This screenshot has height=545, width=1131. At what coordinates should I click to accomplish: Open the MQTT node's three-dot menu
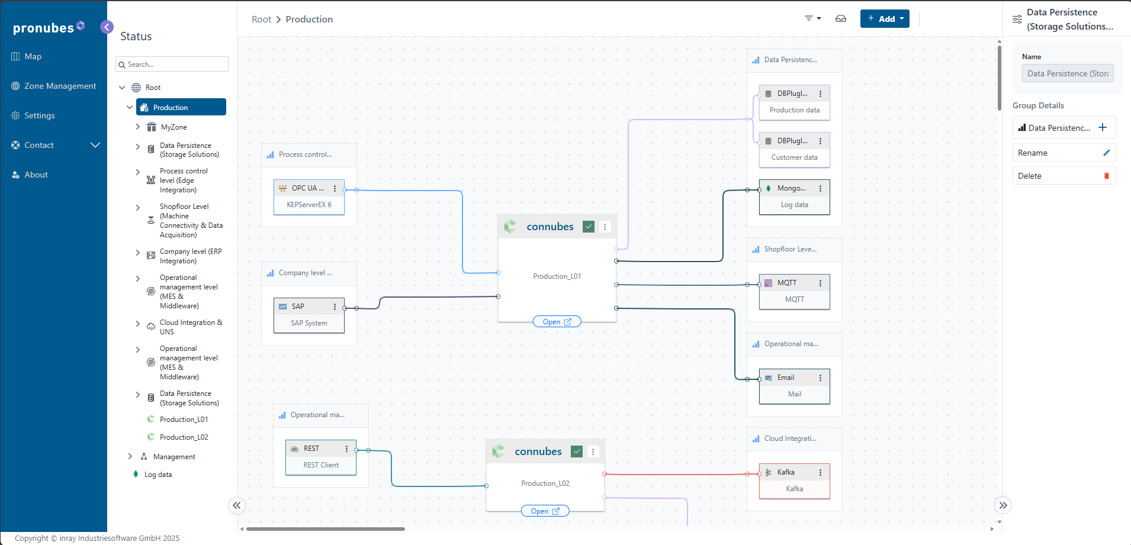821,283
